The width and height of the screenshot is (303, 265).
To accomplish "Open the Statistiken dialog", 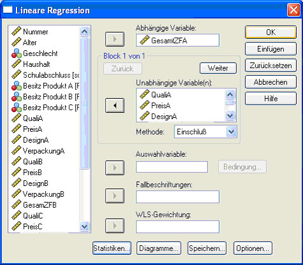I will [112, 248].
